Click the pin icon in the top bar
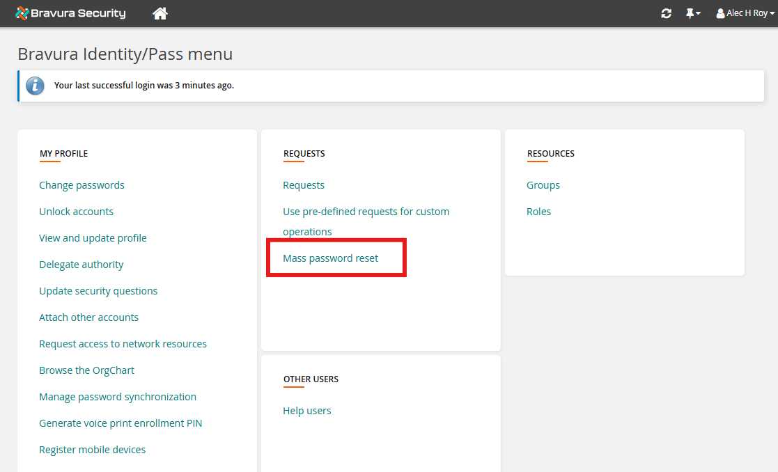 click(689, 13)
